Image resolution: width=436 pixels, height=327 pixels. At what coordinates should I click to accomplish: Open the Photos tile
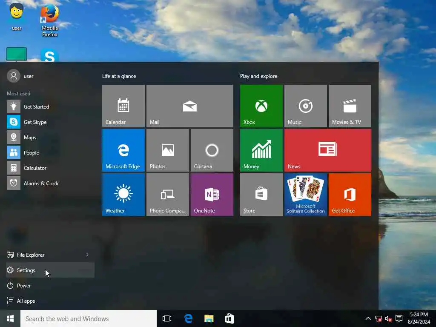click(168, 150)
